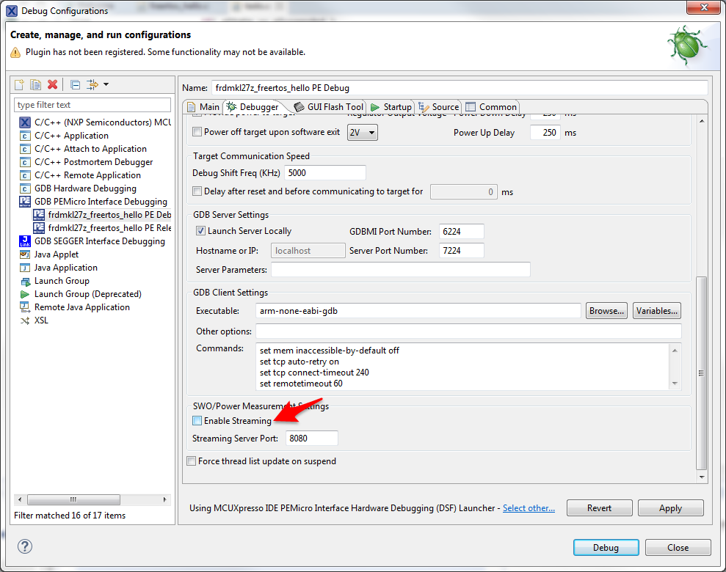Click the Executable arm-none-eabi-gdb field
Image resolution: width=726 pixels, height=572 pixels.
[x=418, y=311]
